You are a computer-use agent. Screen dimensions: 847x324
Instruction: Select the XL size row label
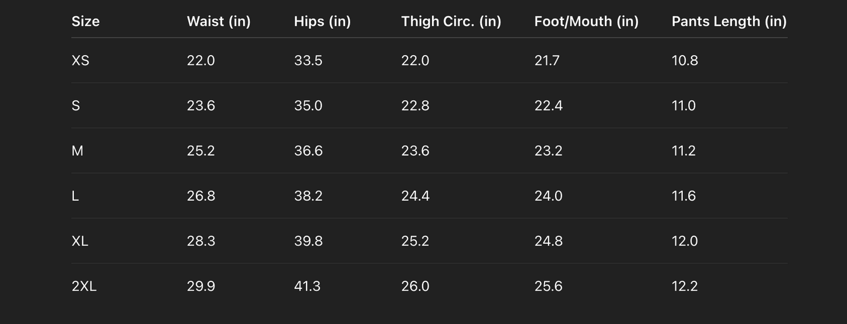tap(80, 241)
